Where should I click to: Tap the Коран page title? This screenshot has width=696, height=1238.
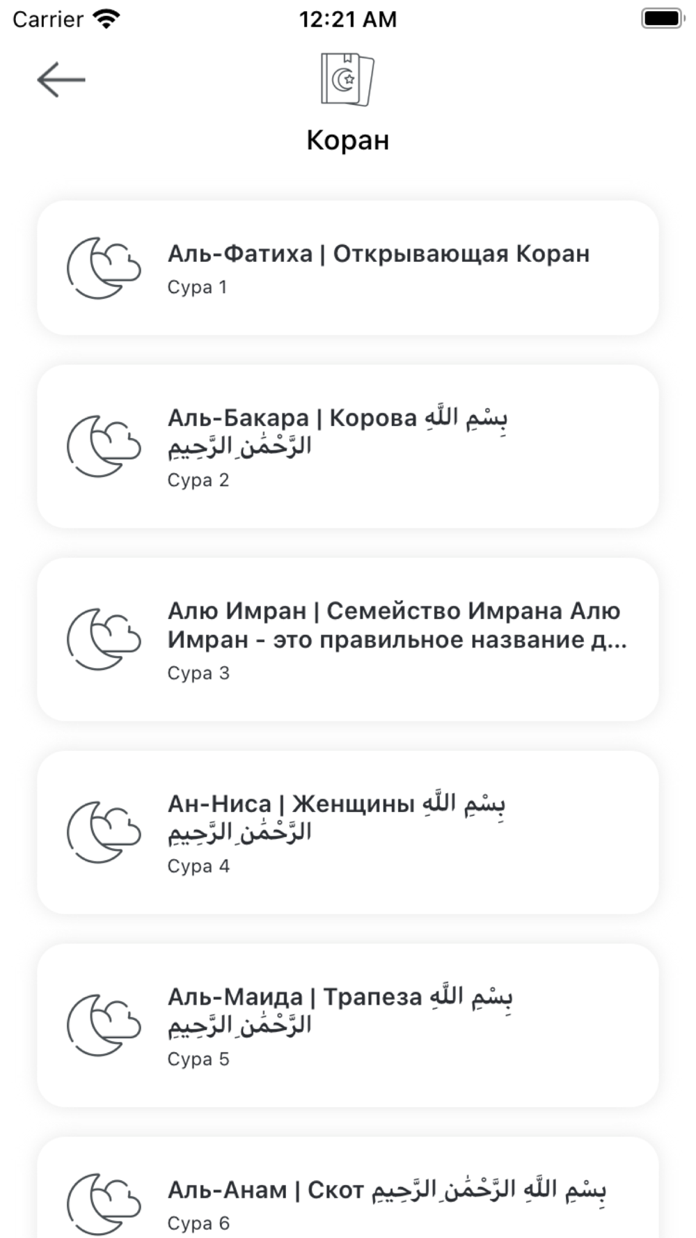pos(348,140)
